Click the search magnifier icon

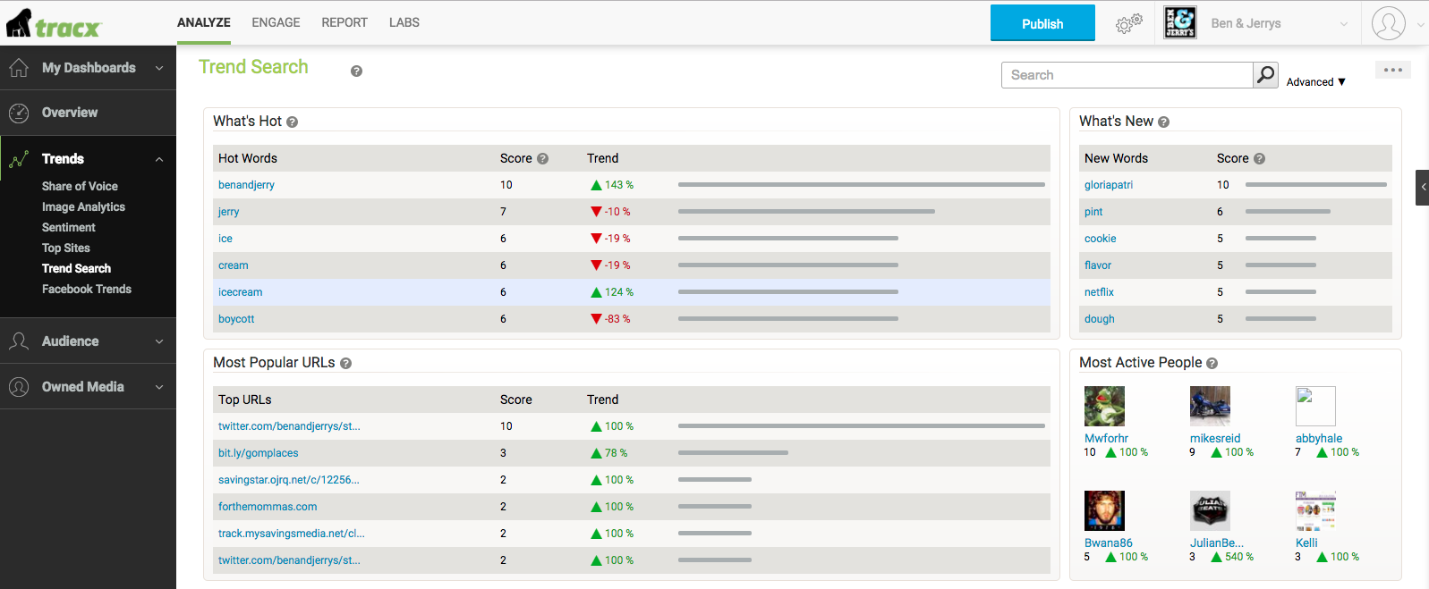pyautogui.click(x=1265, y=75)
